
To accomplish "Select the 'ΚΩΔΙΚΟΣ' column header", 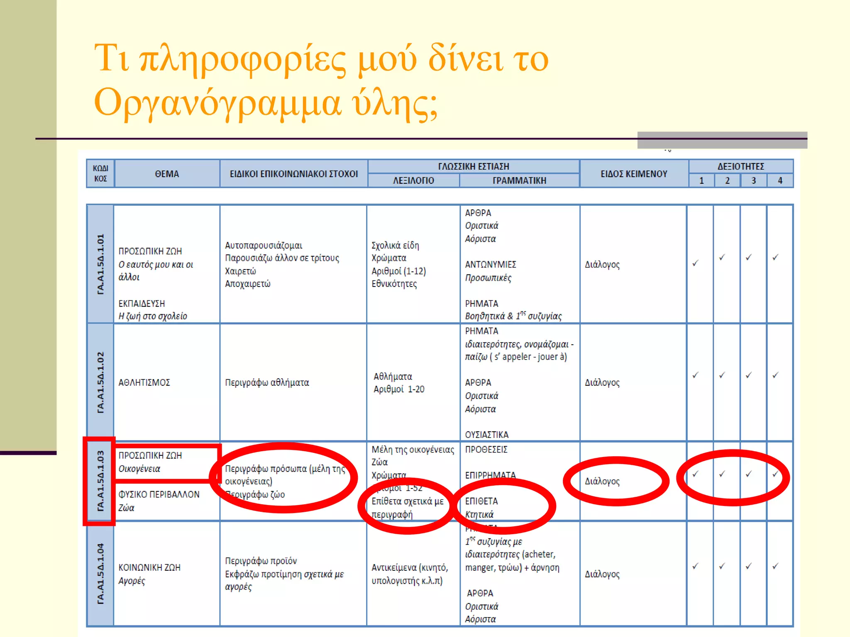I will point(100,173).
